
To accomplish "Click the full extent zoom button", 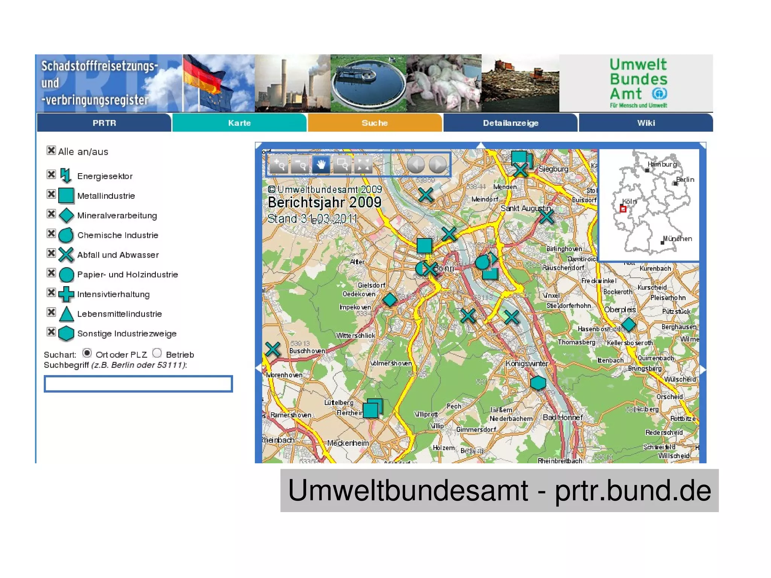I will [363, 165].
